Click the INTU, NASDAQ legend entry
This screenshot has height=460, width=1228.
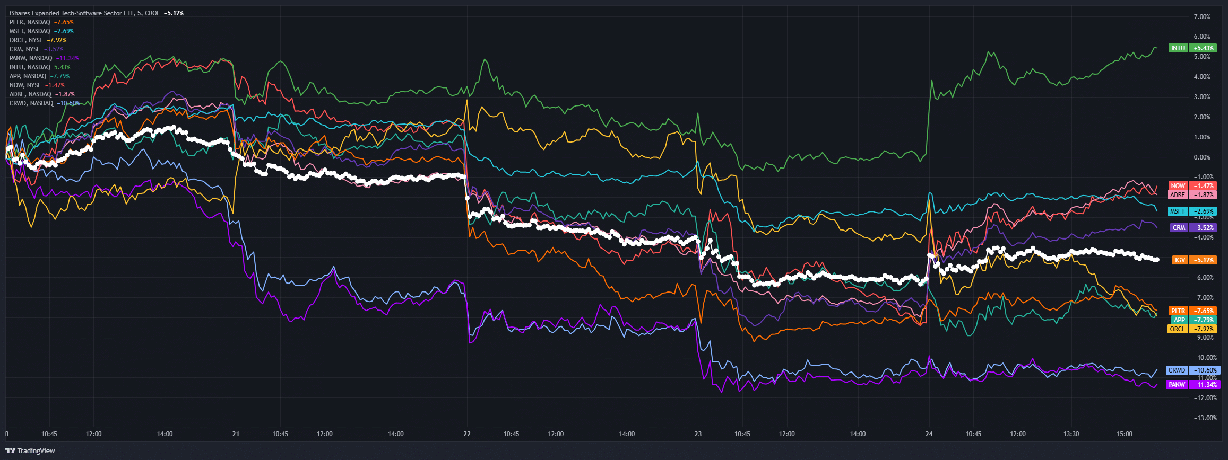pyautogui.click(x=40, y=67)
